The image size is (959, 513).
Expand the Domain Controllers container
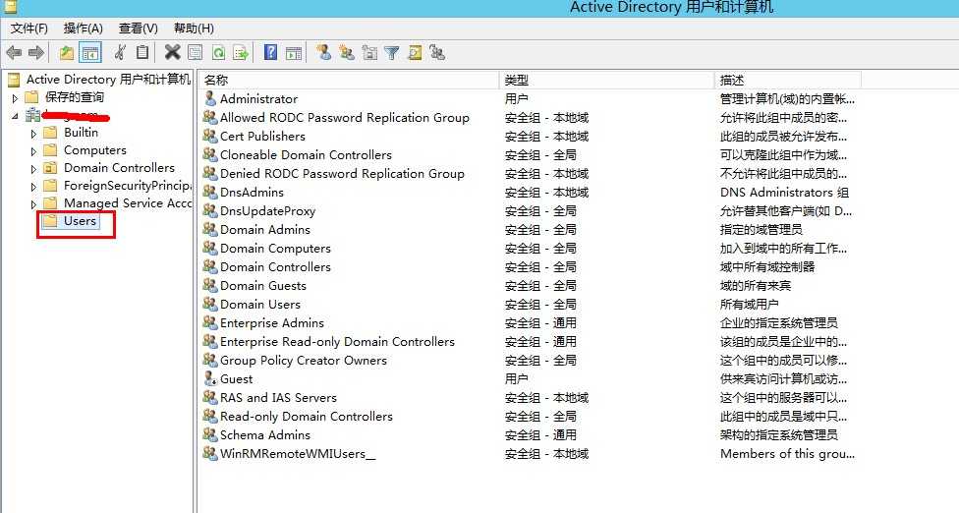point(33,169)
